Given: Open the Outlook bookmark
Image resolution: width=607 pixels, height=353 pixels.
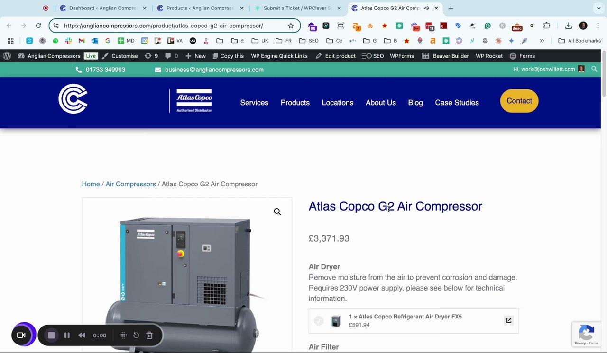Looking at the screenshot, I should pyautogui.click(x=94, y=41).
